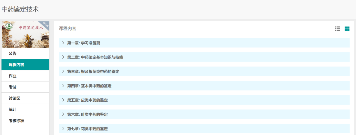The height and width of the screenshot is (135, 356).
Task: Go to 作业 in the sidebar
Action: (13, 76)
